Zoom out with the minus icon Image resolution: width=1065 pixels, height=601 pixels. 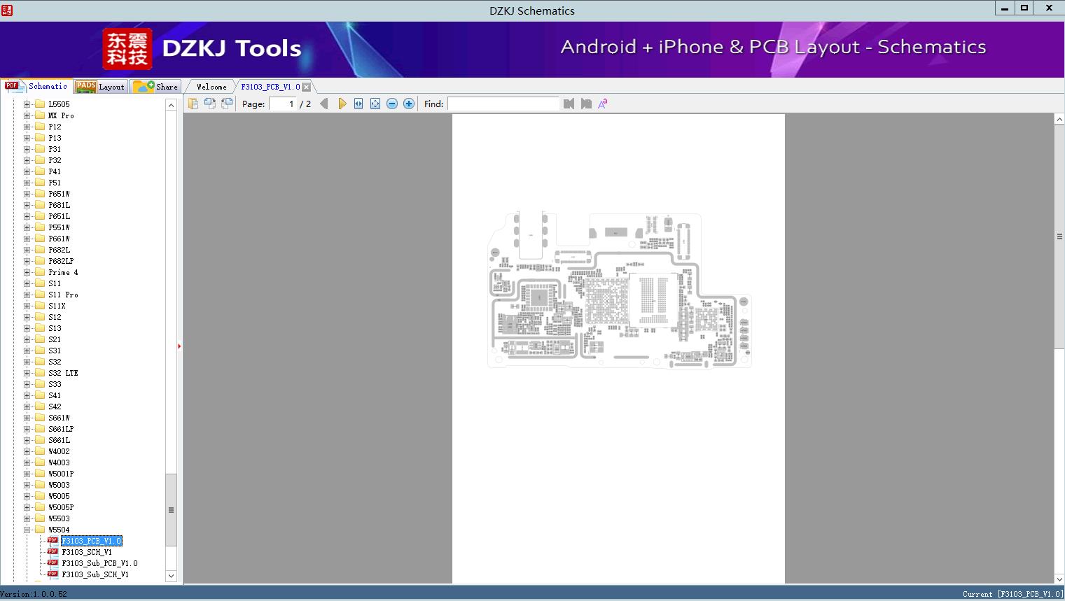pos(392,104)
